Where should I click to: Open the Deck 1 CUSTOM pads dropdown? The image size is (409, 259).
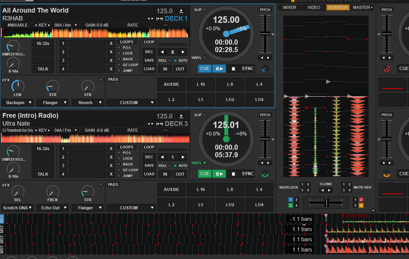click(131, 102)
